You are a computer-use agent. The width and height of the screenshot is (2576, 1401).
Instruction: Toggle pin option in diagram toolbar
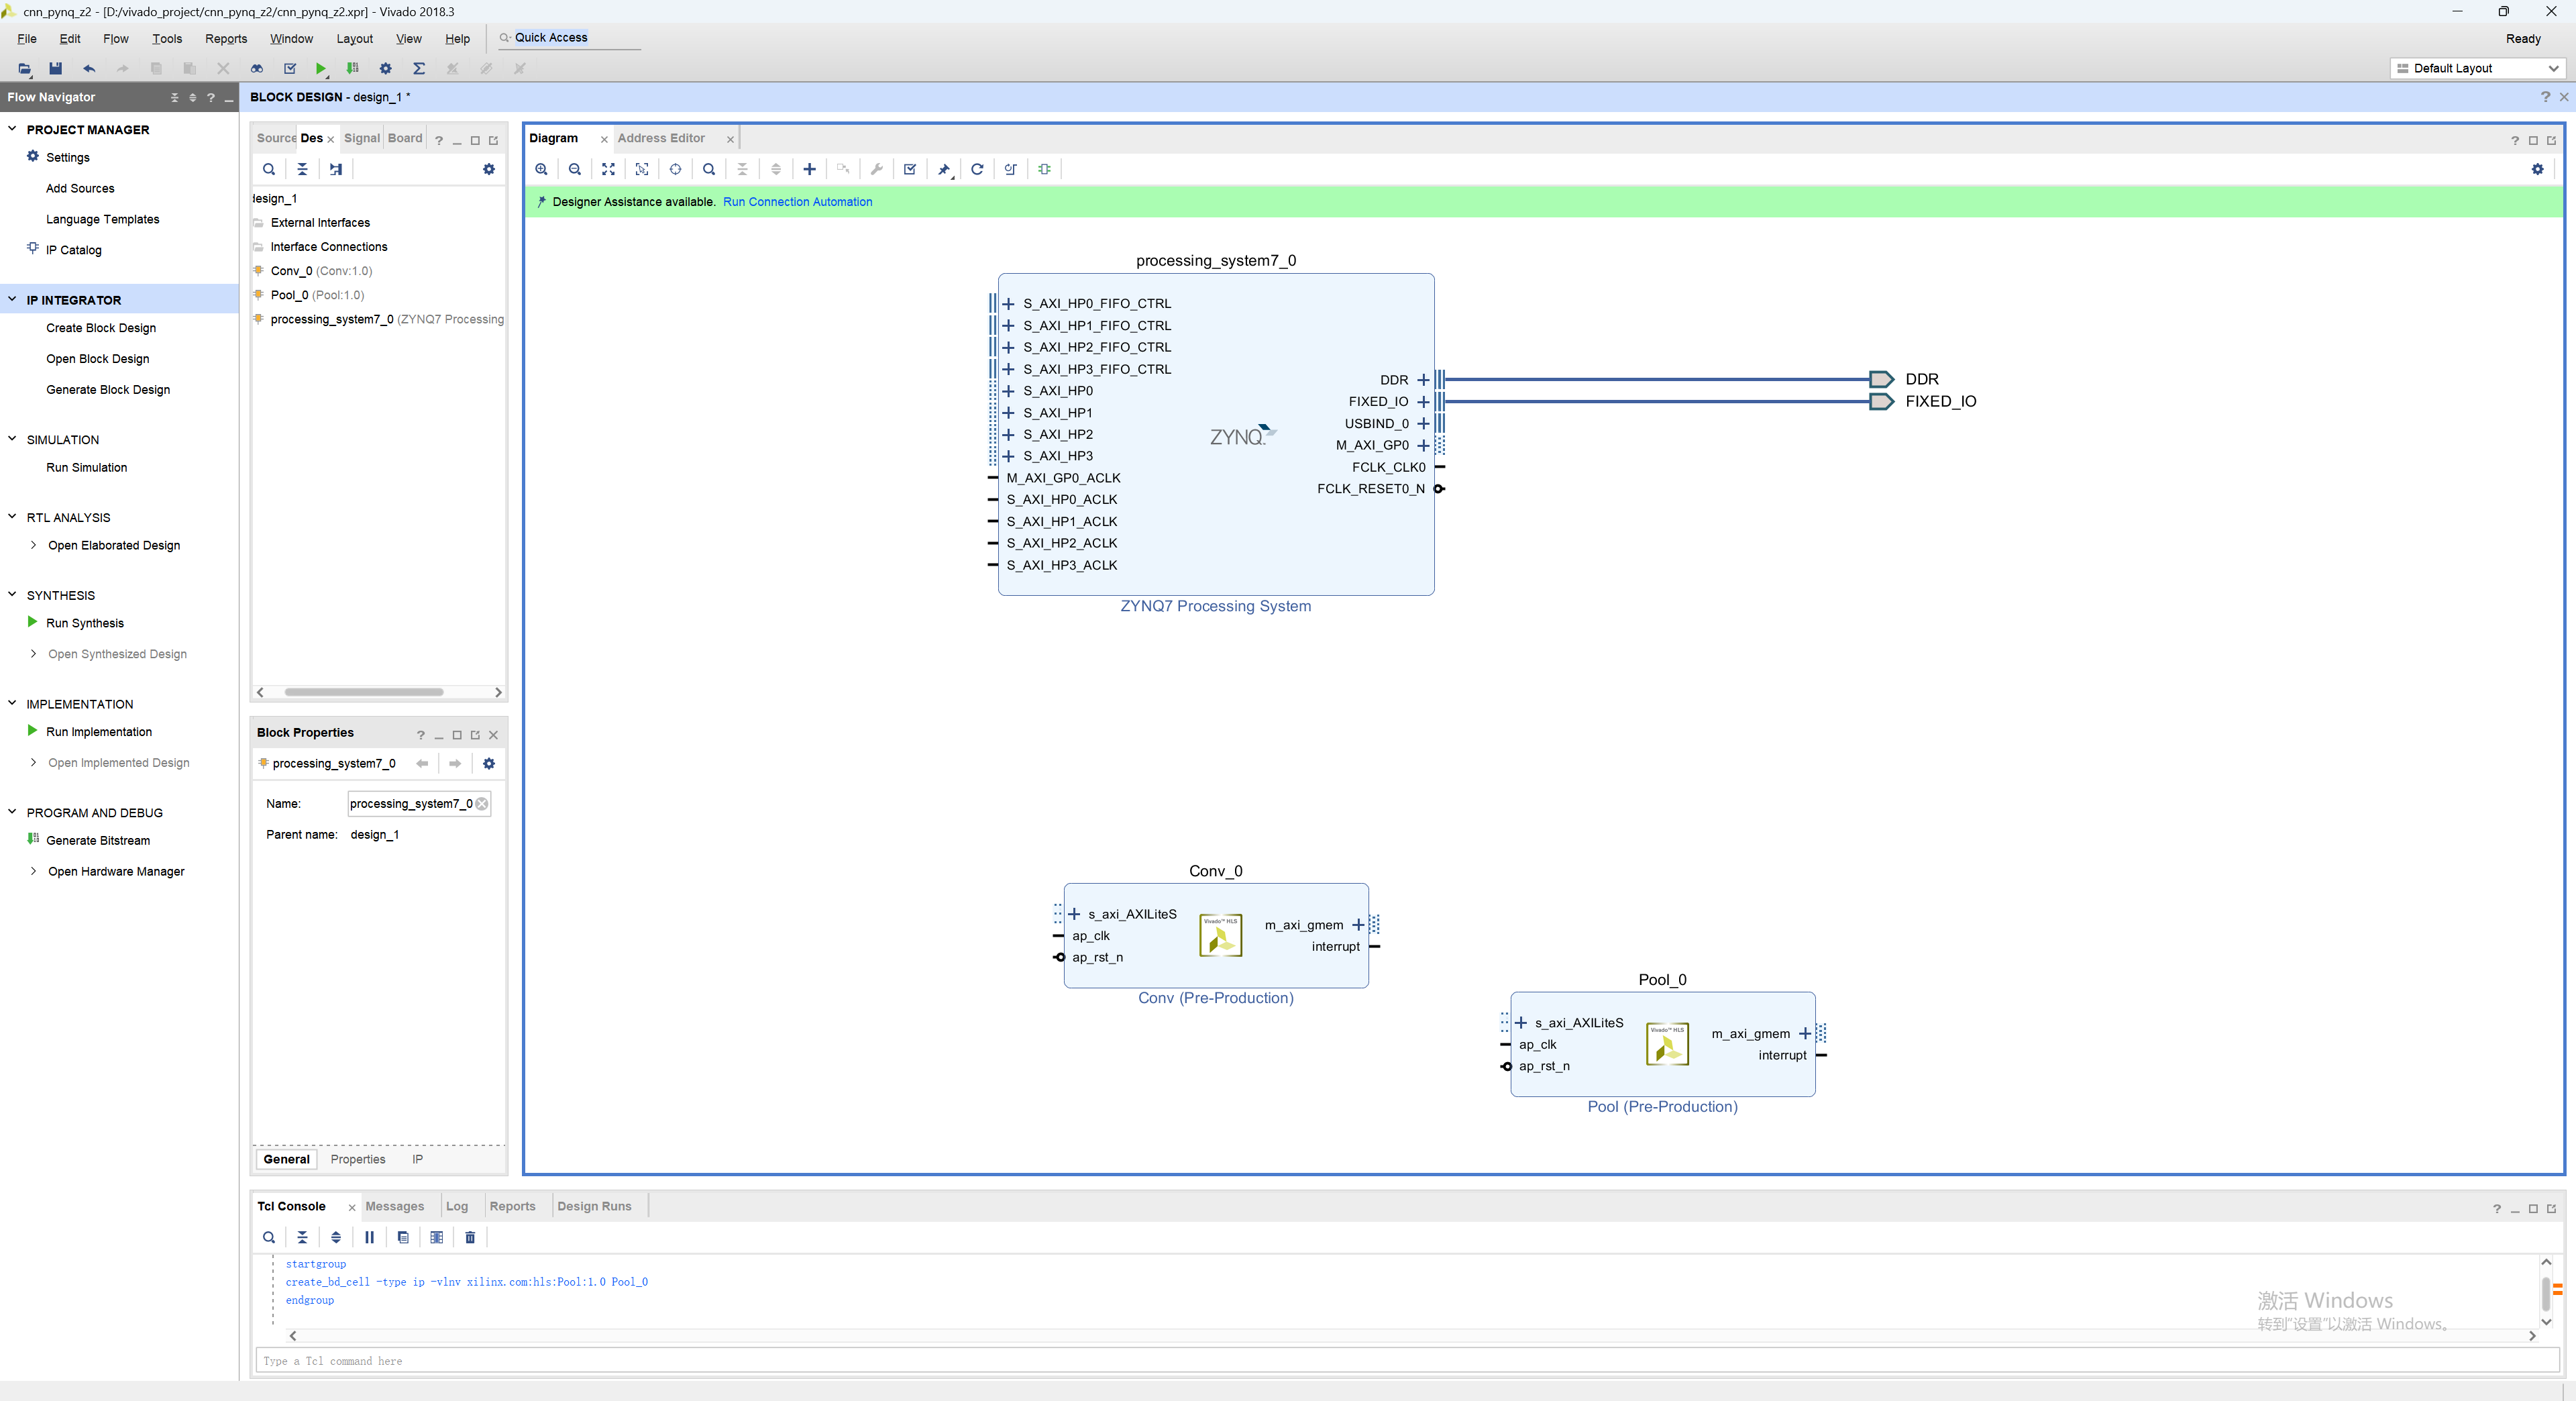pyautogui.click(x=943, y=169)
